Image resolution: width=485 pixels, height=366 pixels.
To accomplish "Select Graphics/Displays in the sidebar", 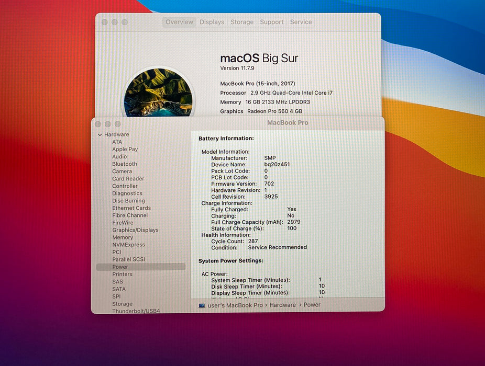I will (x=135, y=230).
